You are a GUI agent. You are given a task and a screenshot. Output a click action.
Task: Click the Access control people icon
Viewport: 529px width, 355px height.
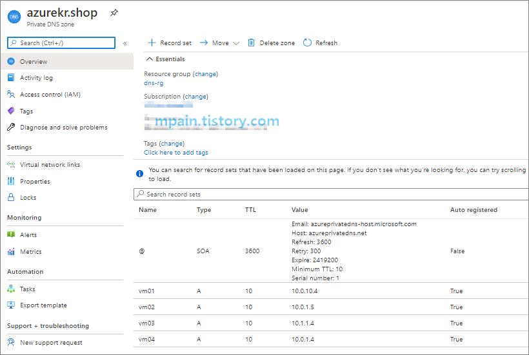coord(11,94)
